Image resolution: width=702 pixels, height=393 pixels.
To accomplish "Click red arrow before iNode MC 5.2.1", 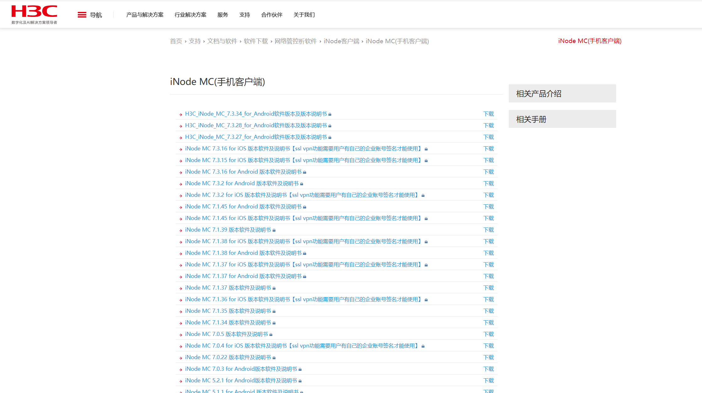I will (181, 381).
